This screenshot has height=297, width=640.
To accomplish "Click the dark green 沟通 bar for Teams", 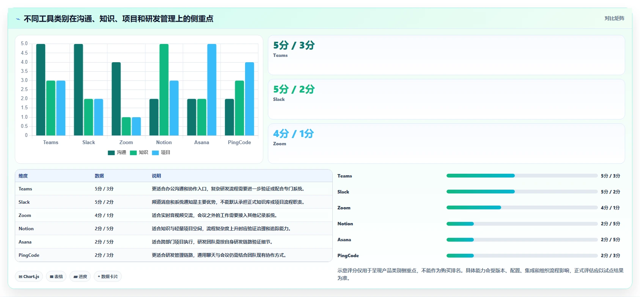I will click(x=41, y=90).
